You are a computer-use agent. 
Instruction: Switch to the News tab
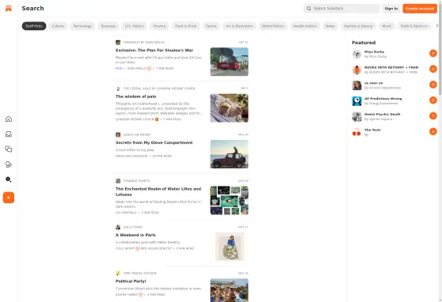330,26
